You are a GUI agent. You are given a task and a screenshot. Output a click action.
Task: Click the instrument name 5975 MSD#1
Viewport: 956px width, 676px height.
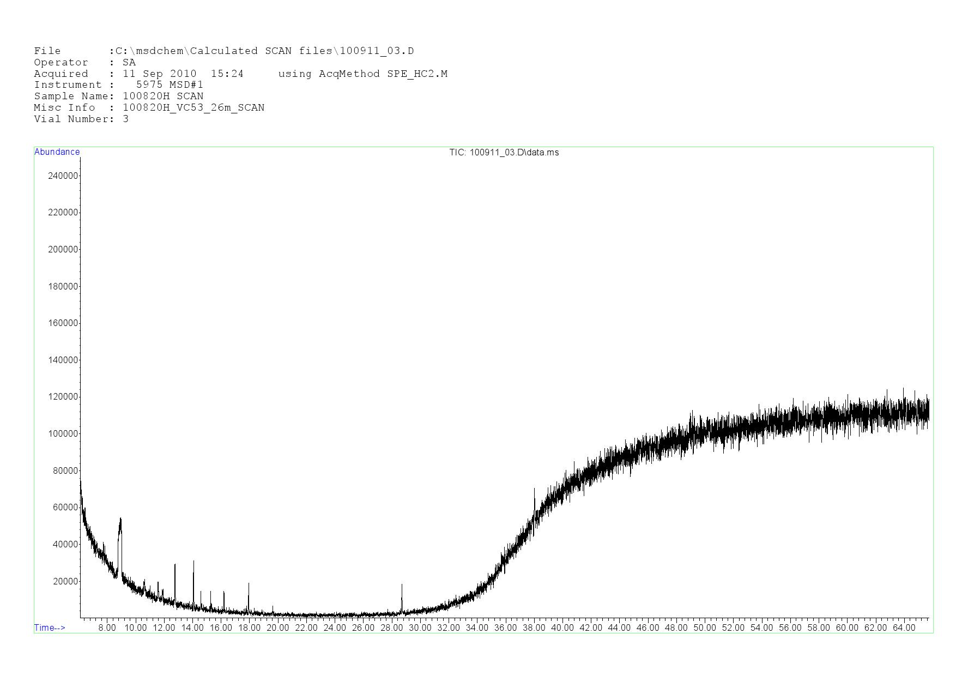click(x=170, y=85)
